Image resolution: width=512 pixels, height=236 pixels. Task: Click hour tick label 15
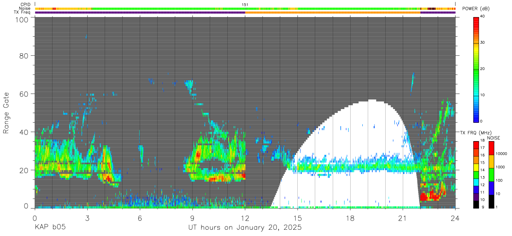click(298, 218)
